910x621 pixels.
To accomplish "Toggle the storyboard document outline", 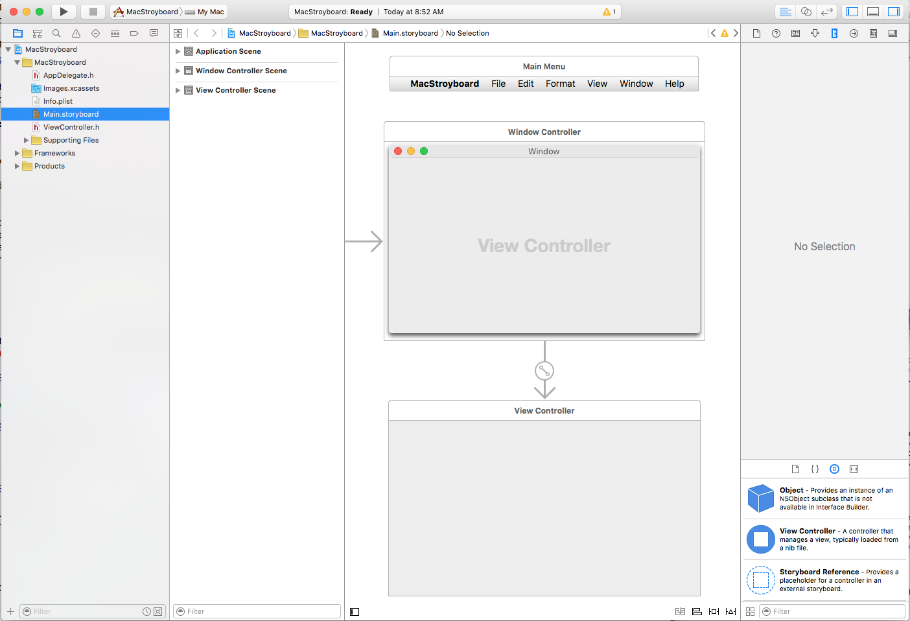I will click(x=354, y=611).
